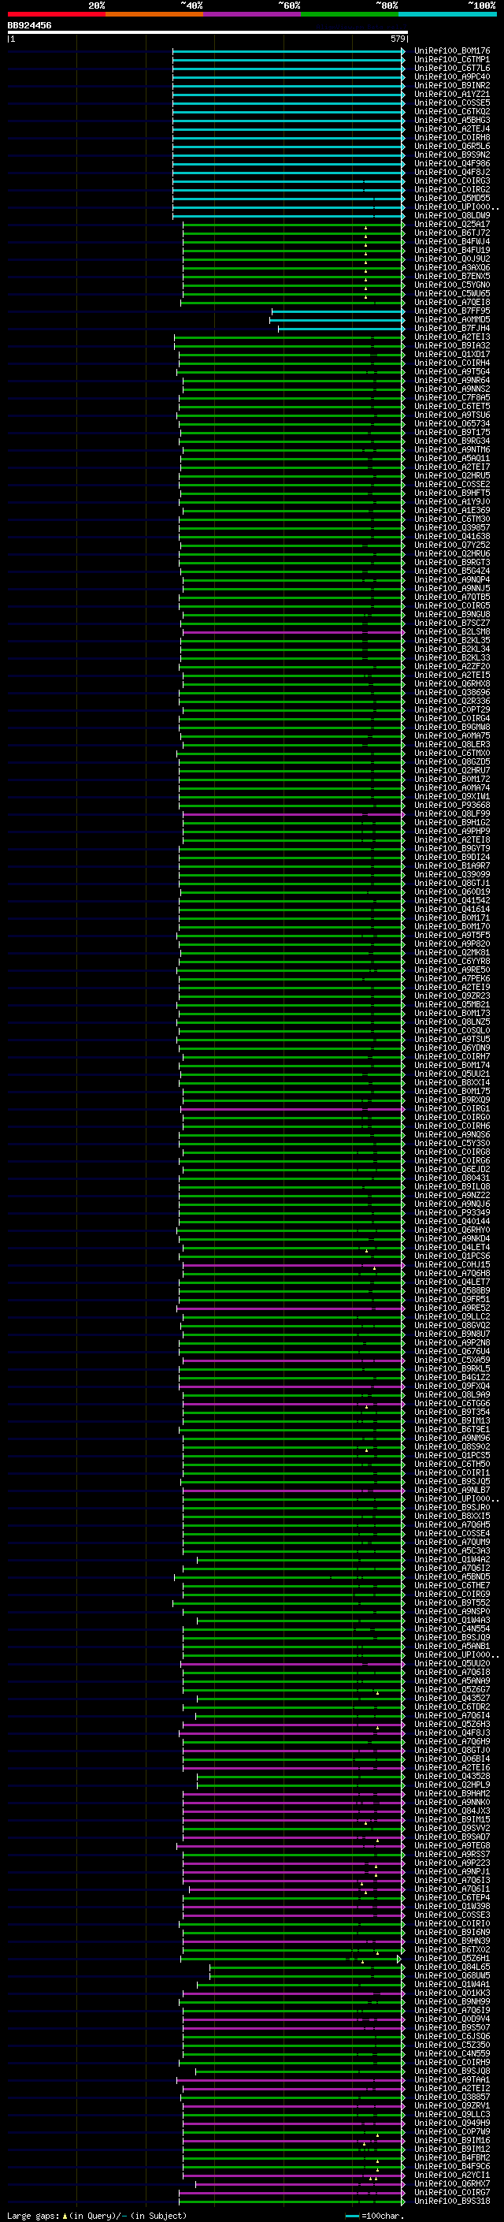Click the green ~80% identity legend segment

[x=350, y=14]
